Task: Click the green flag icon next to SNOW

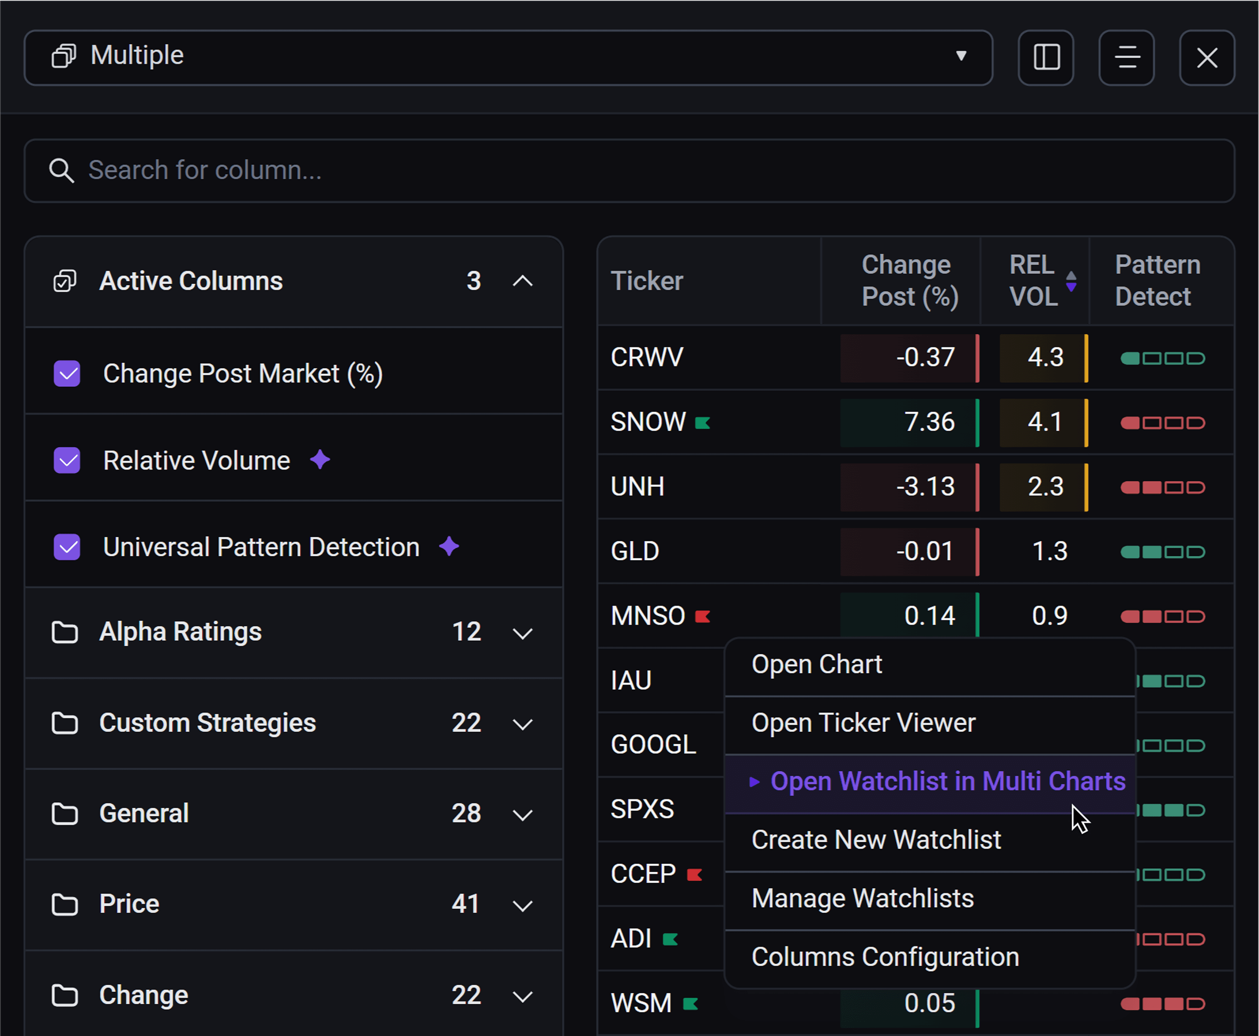Action: point(702,422)
